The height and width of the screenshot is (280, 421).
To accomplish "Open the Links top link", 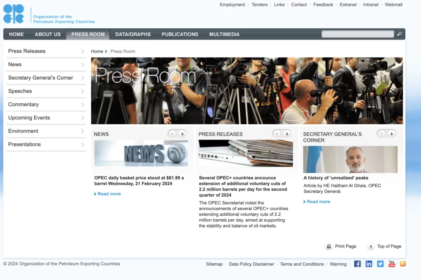I will tap(279, 5).
